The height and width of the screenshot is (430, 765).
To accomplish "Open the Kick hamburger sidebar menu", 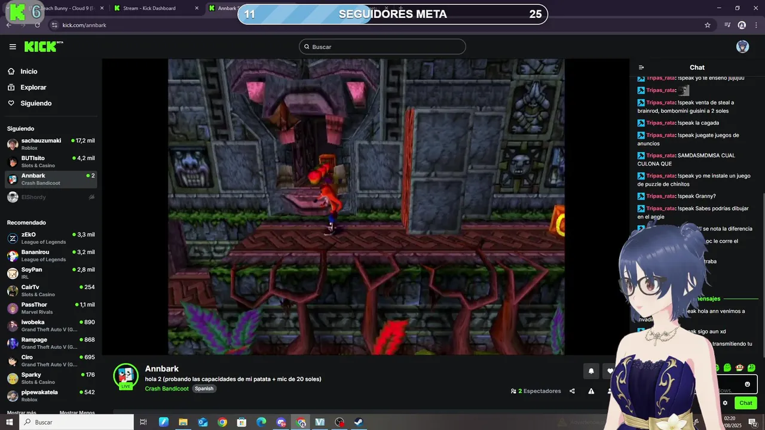I will click(13, 47).
